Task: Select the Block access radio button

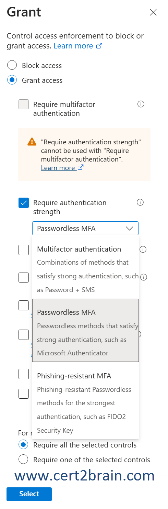Action: point(12,65)
